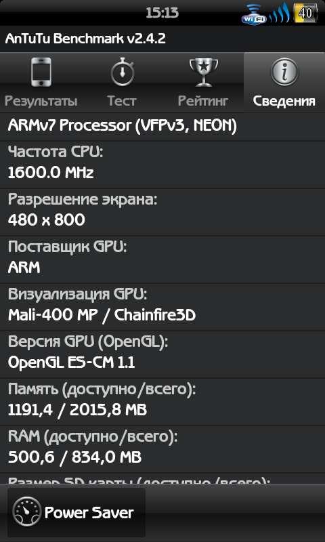This screenshot has width=325, height=542.
Task: Tap the stopwatch icon for Тест
Action: pos(123,72)
